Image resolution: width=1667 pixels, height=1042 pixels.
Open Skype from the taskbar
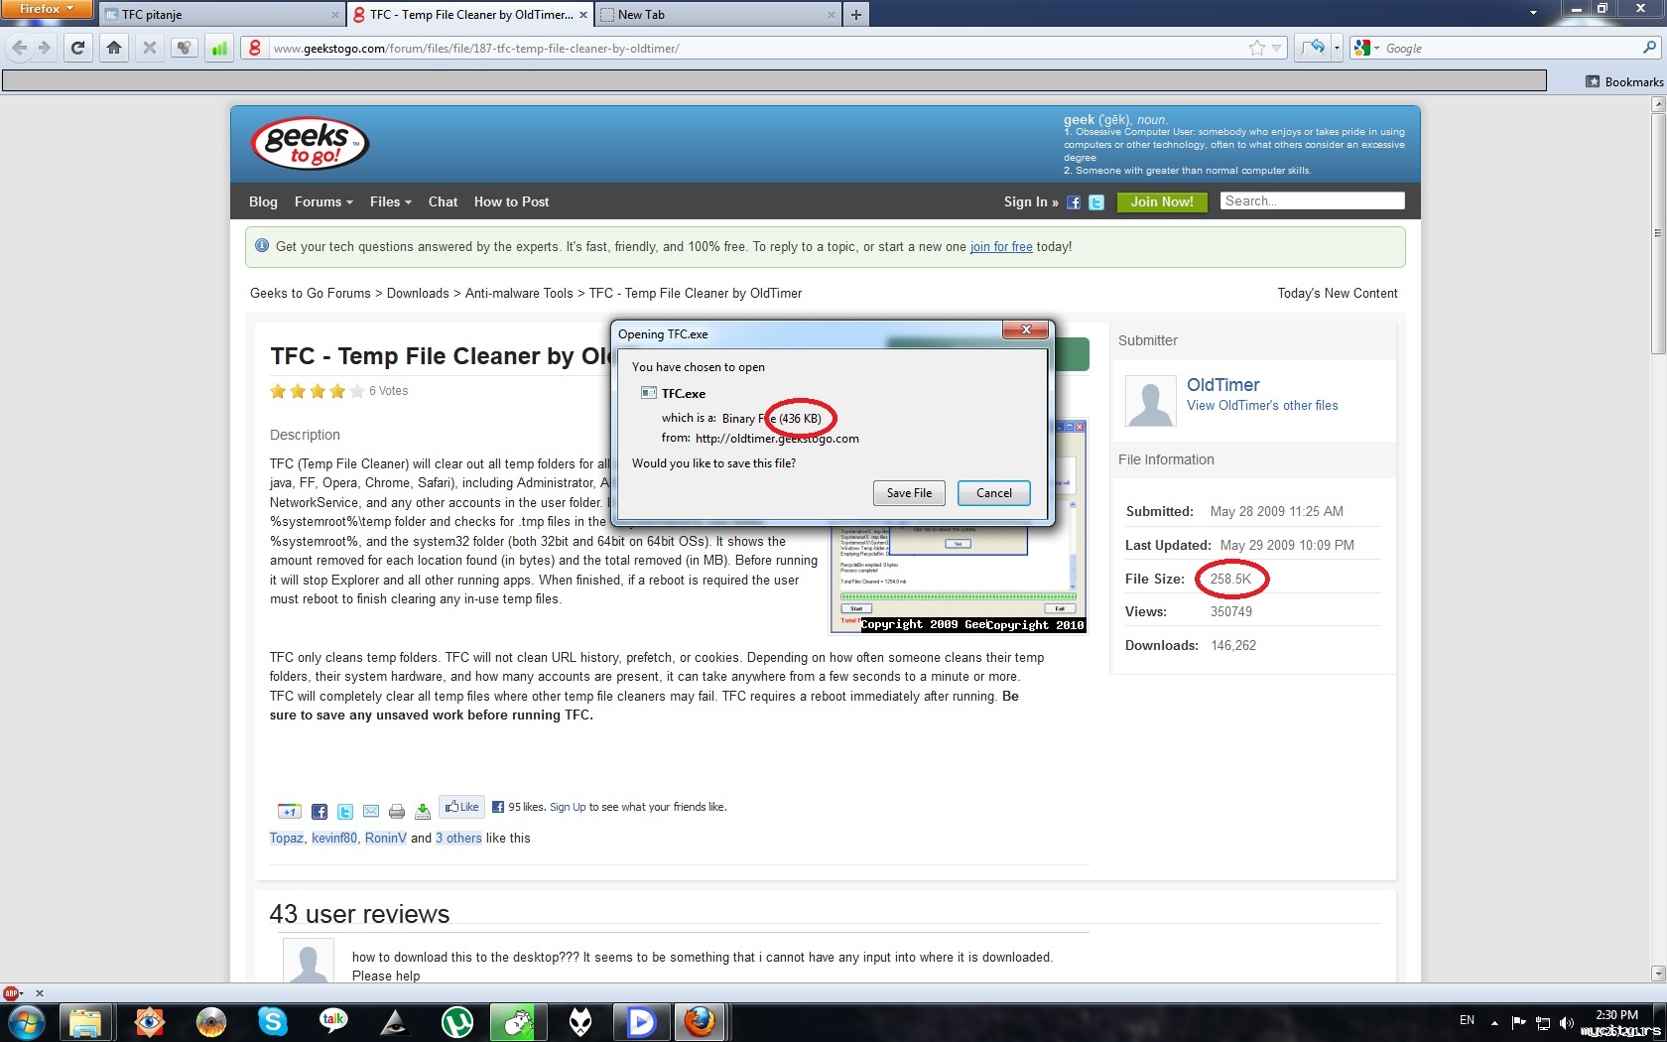272,1022
